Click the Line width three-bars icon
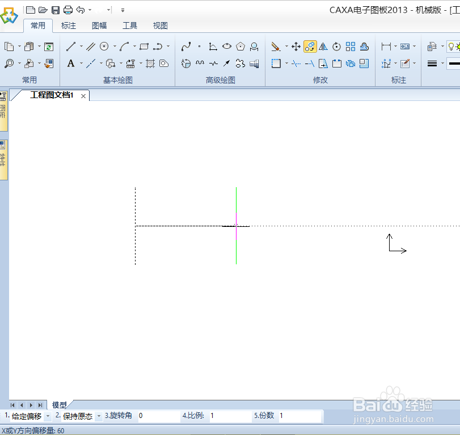 tap(432, 64)
